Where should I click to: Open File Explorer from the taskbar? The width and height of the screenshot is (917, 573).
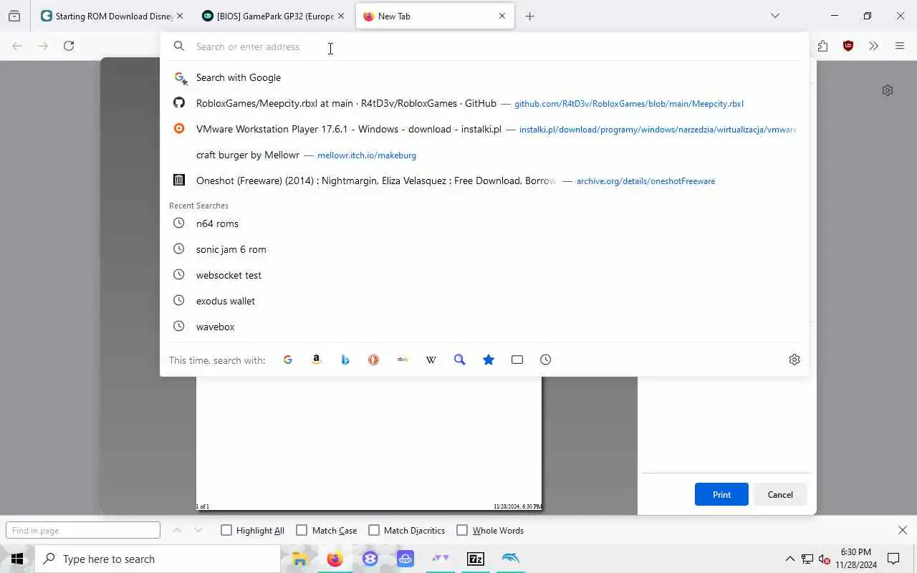(299, 559)
